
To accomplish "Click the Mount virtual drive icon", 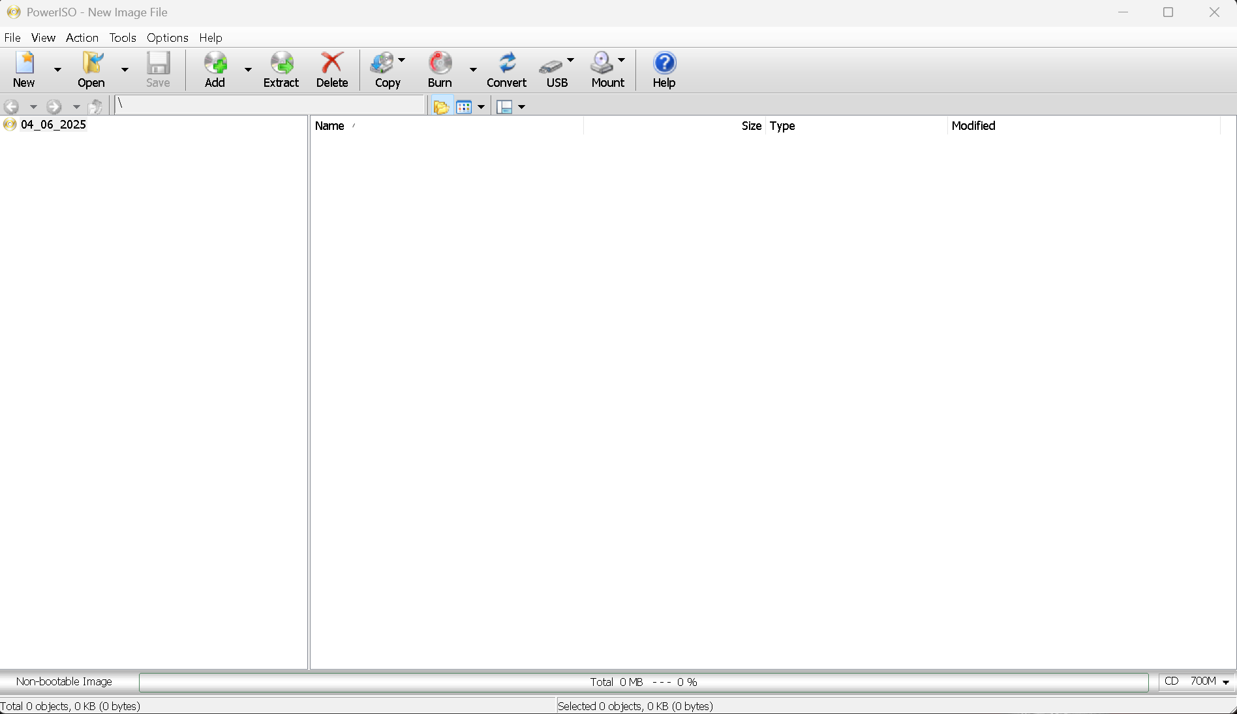I will point(602,63).
